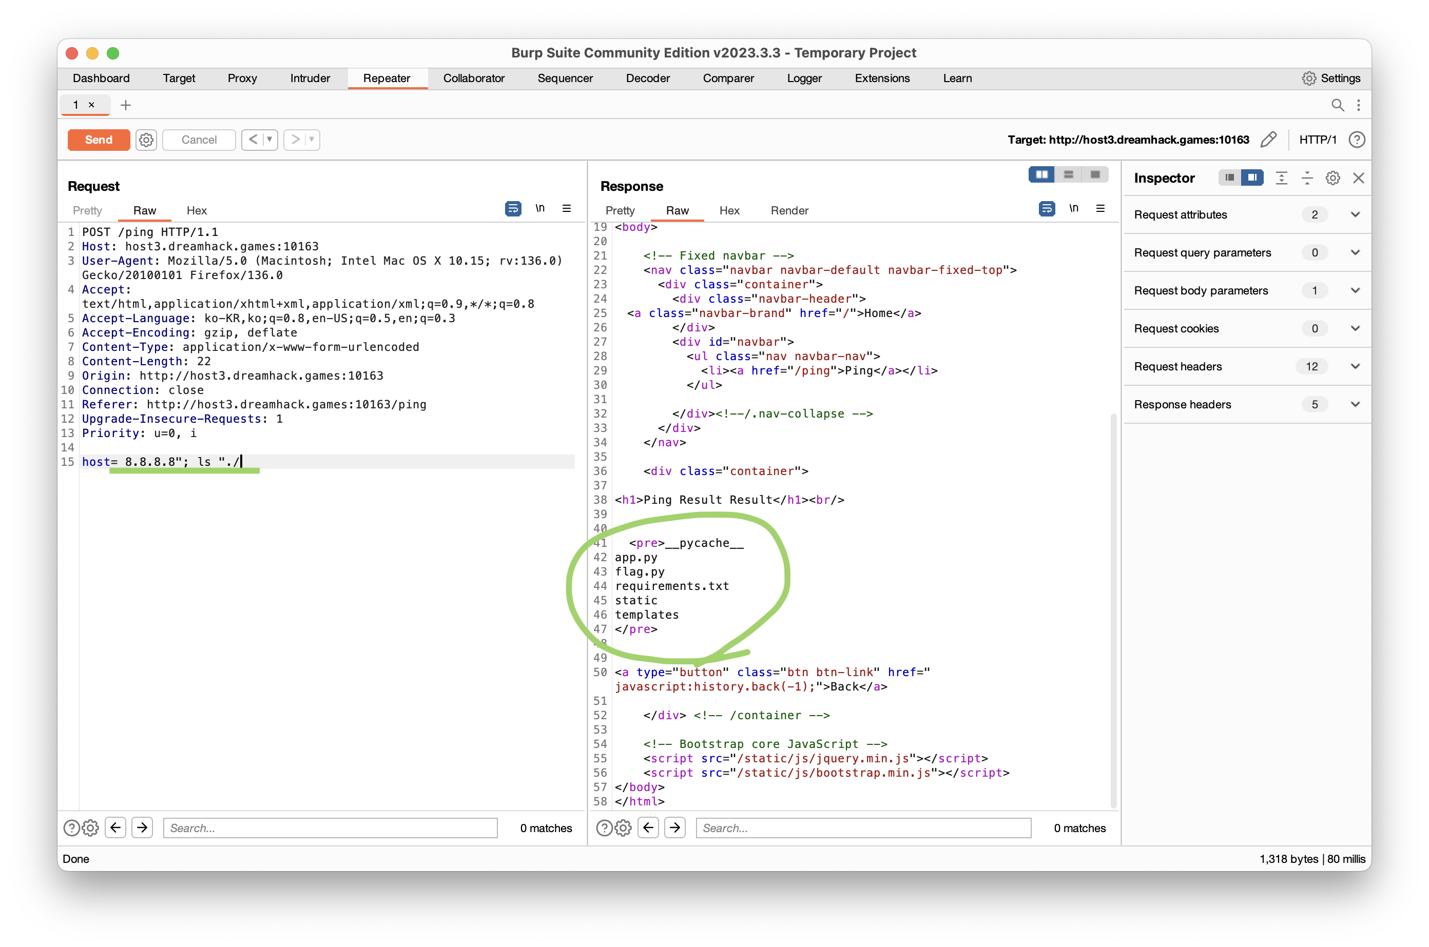Image resolution: width=1429 pixels, height=947 pixels.
Task: Open history back dropdown arrow next to Cancel
Action: click(269, 140)
